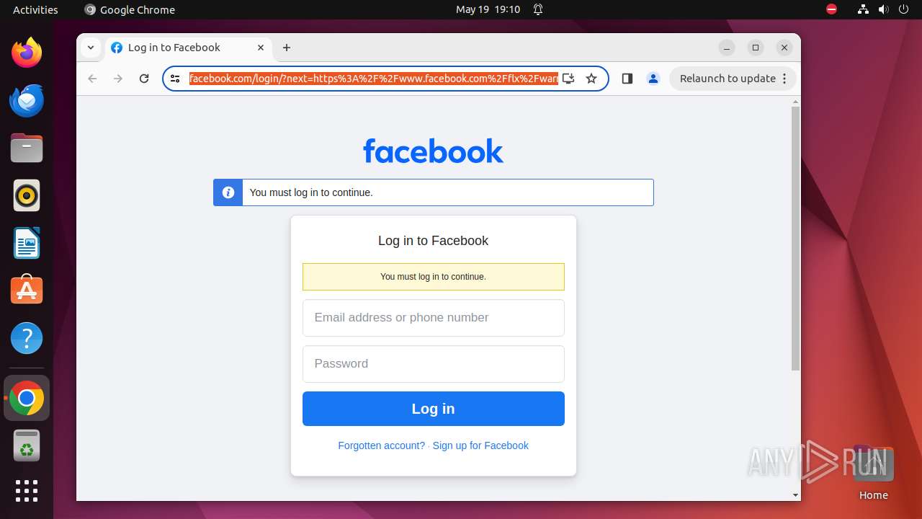Click the page vertical scrollbar thumb
Screen dimensions: 922x519
tap(795, 238)
